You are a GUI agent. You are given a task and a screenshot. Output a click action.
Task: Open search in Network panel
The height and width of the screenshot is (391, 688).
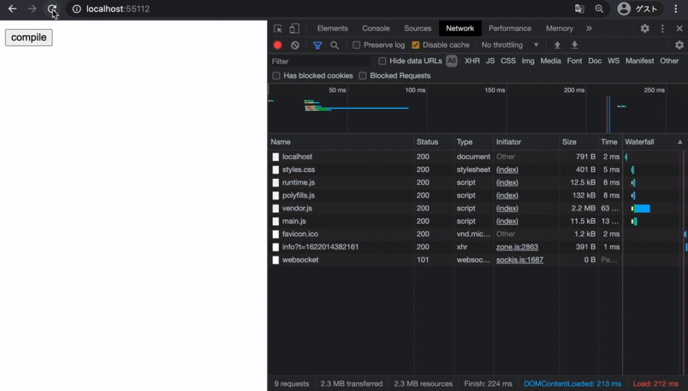click(334, 45)
